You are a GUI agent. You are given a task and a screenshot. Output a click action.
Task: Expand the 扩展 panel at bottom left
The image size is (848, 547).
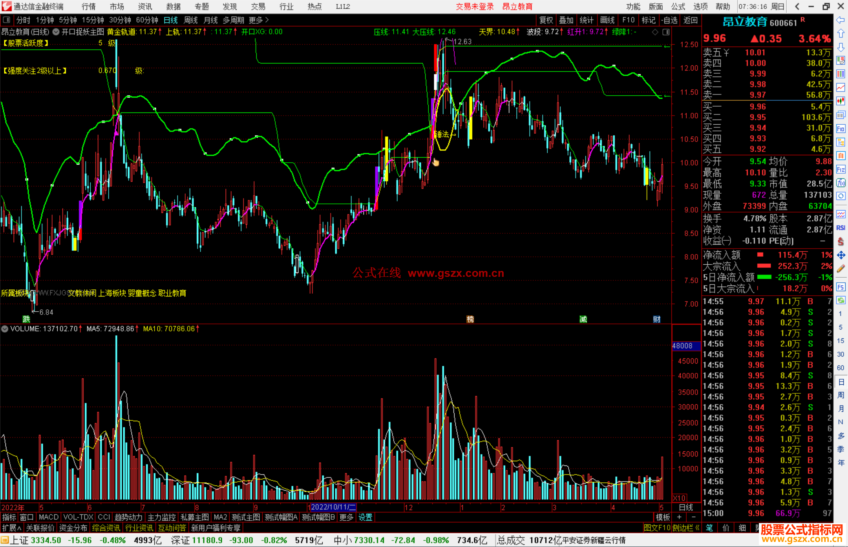(x=11, y=528)
